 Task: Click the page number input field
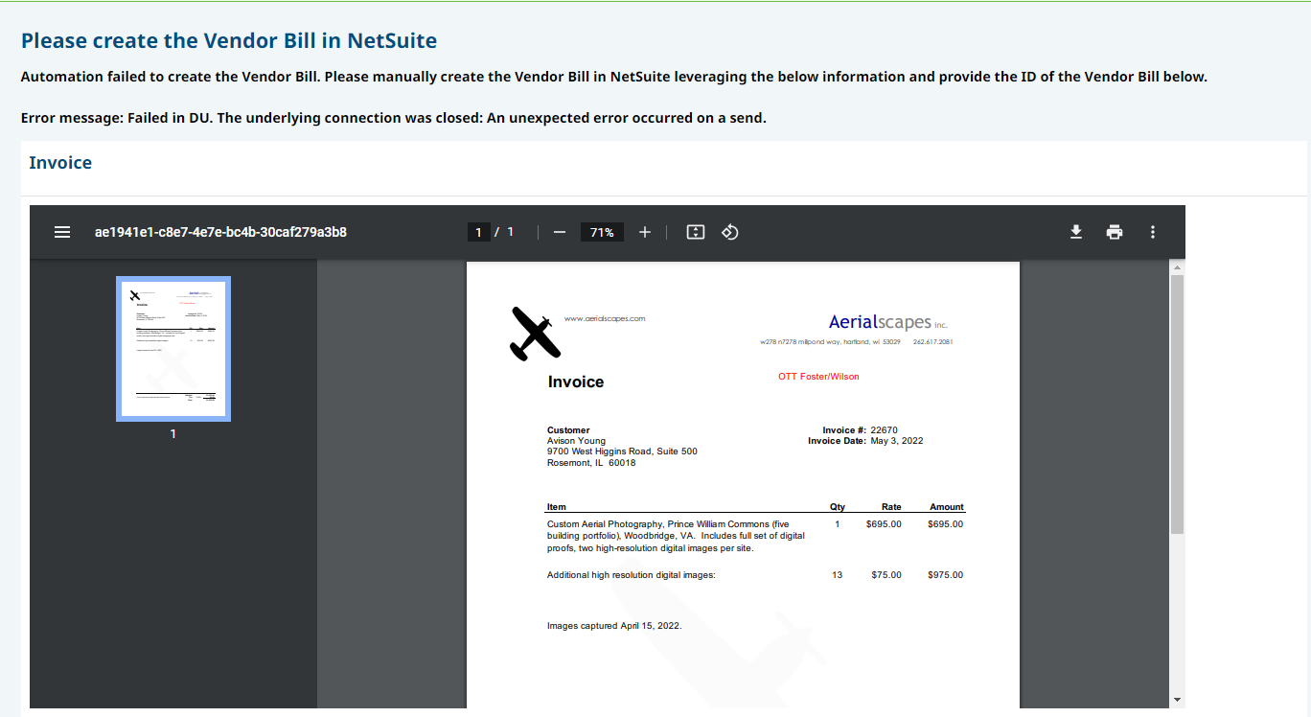pos(479,232)
